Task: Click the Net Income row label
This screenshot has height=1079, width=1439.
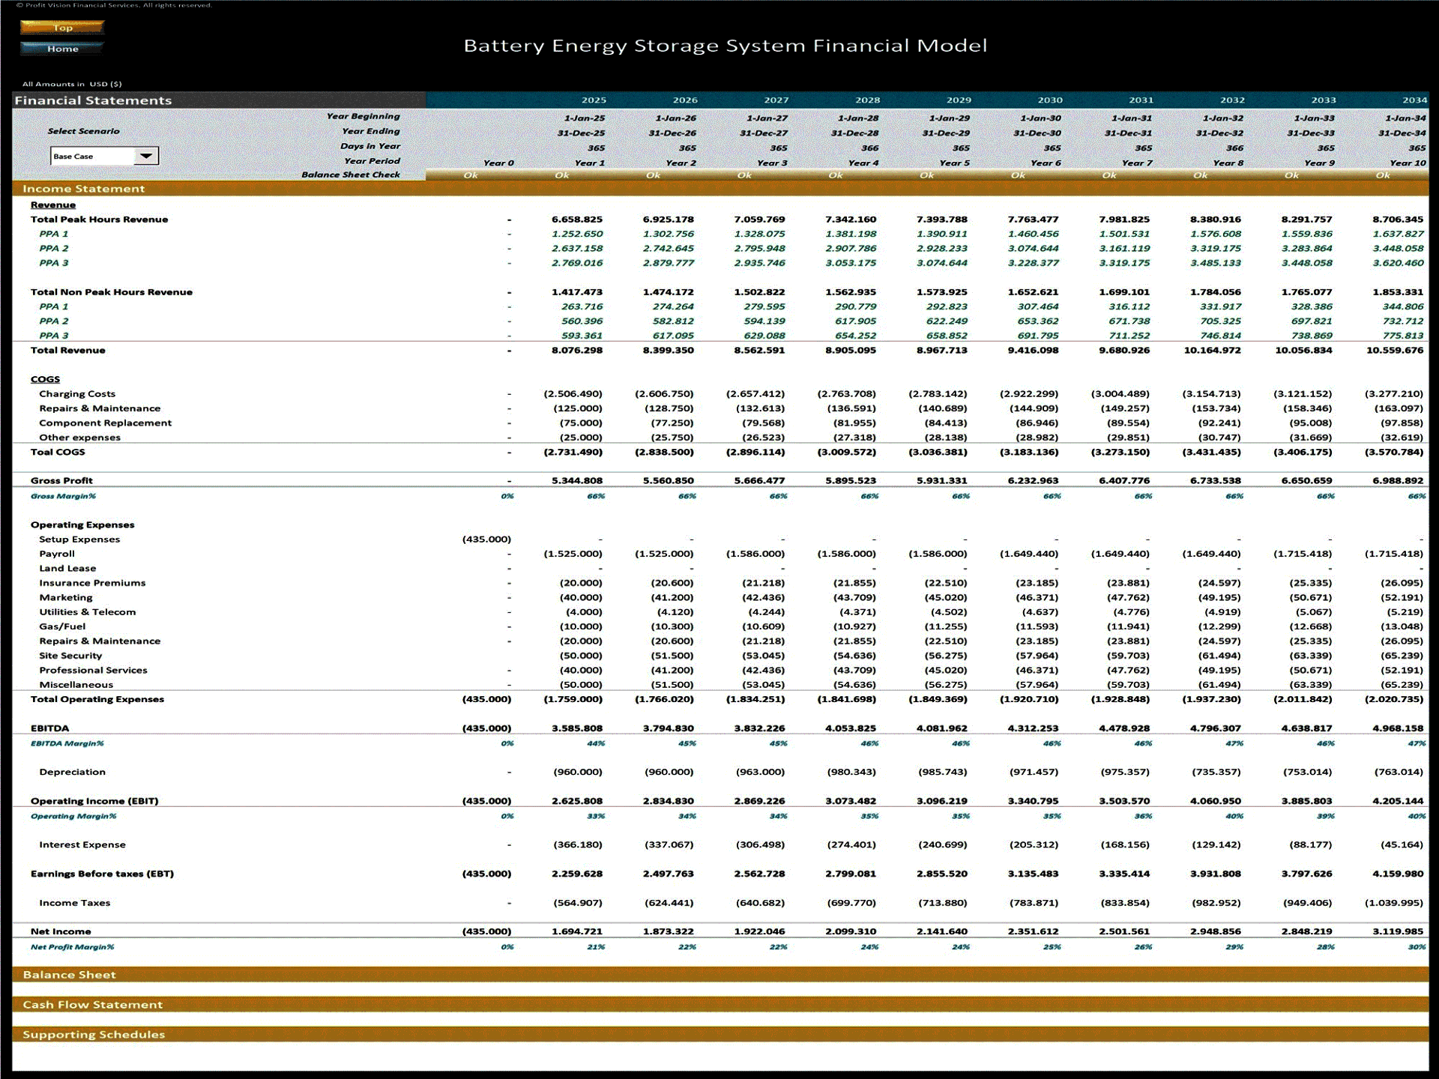Action: pos(61,931)
